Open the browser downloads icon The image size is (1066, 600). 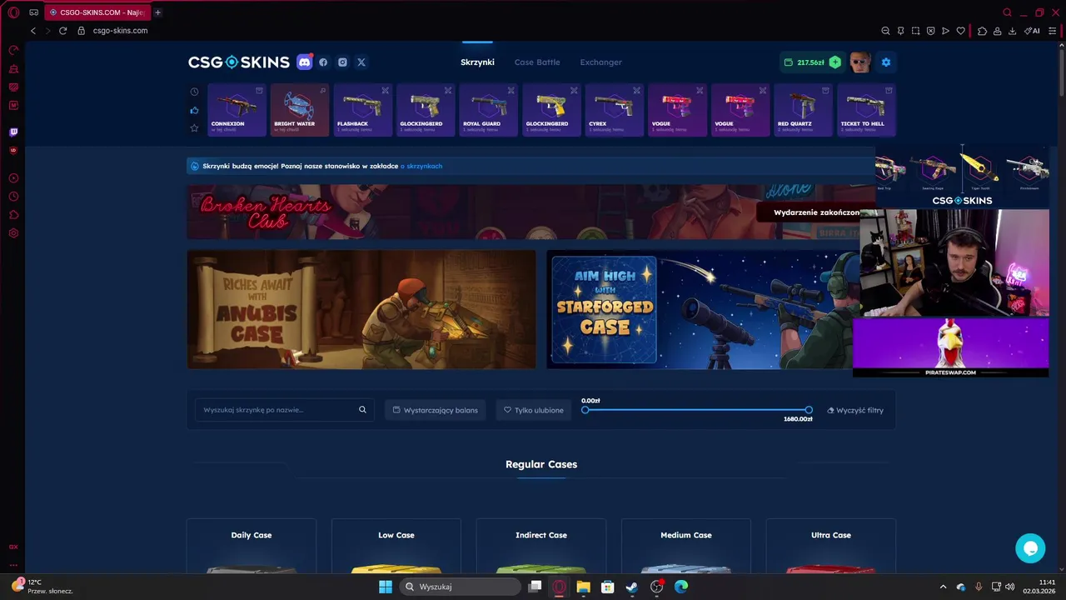(x=1012, y=31)
